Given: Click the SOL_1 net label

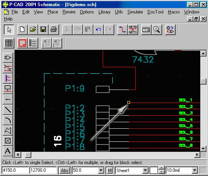Looking at the screenshot, I should (186, 100).
